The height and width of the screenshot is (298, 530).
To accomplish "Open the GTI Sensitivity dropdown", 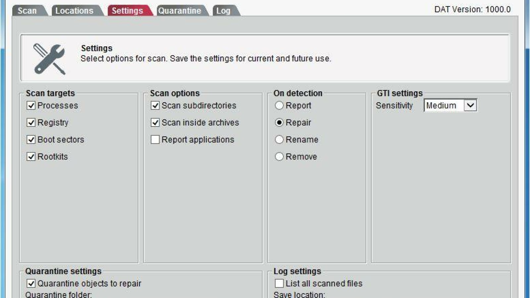I will click(470, 105).
